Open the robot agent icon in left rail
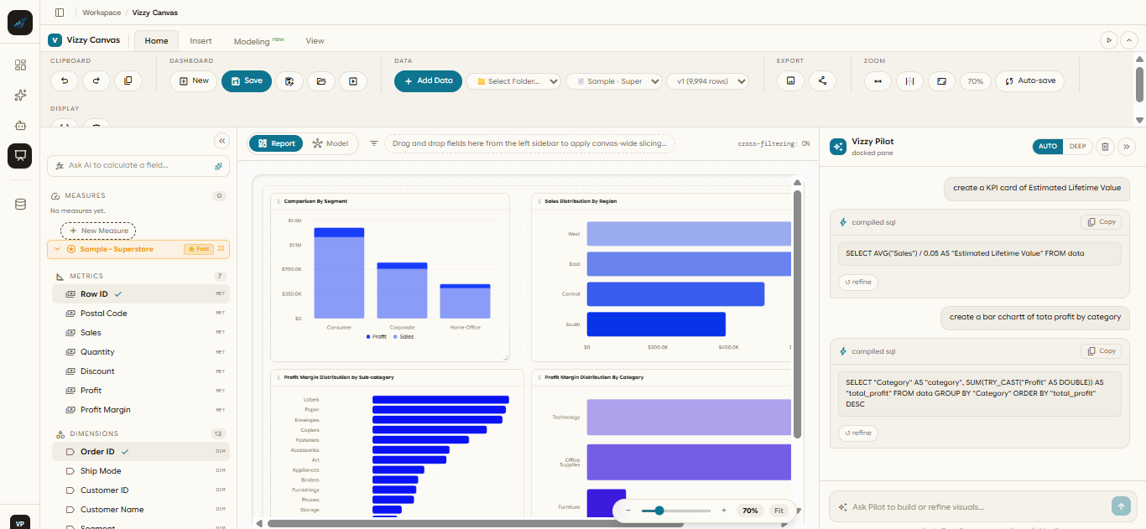Screen dimensions: 1146x529 click(20, 125)
